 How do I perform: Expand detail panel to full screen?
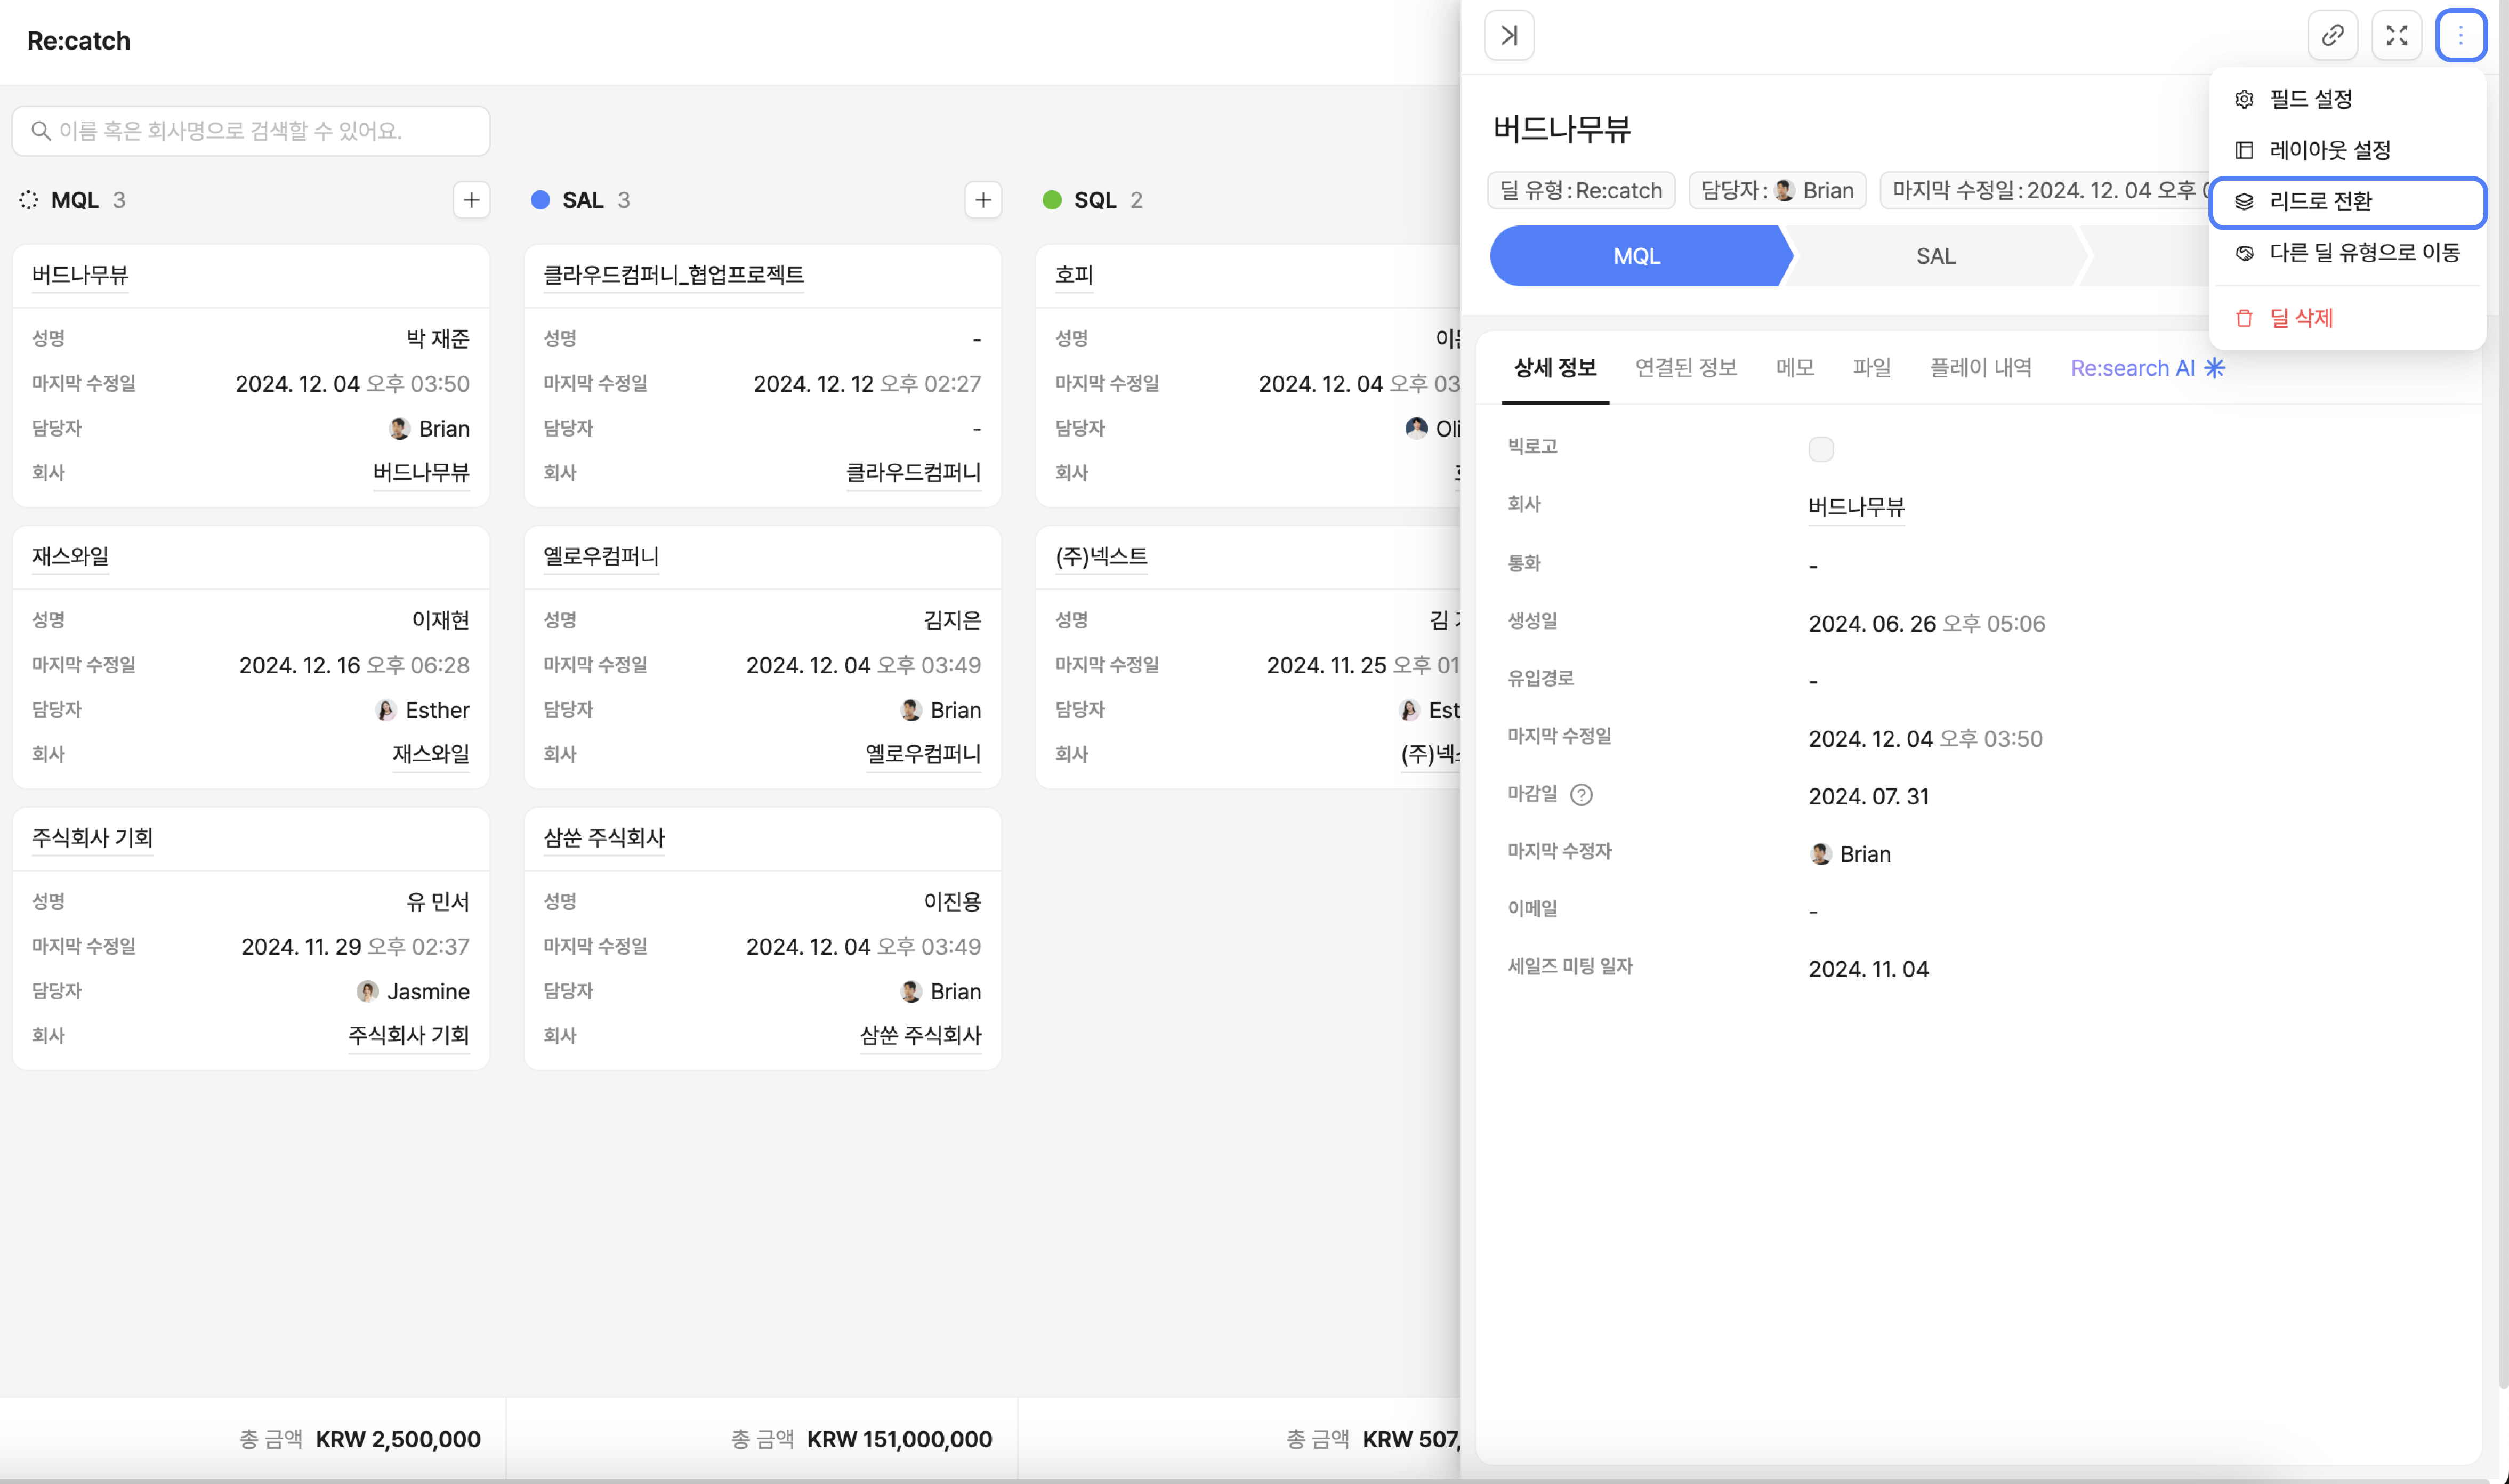click(2396, 36)
